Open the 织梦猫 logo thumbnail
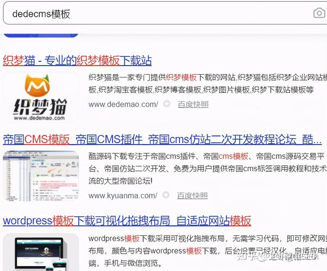The image size is (327, 271). point(41,97)
